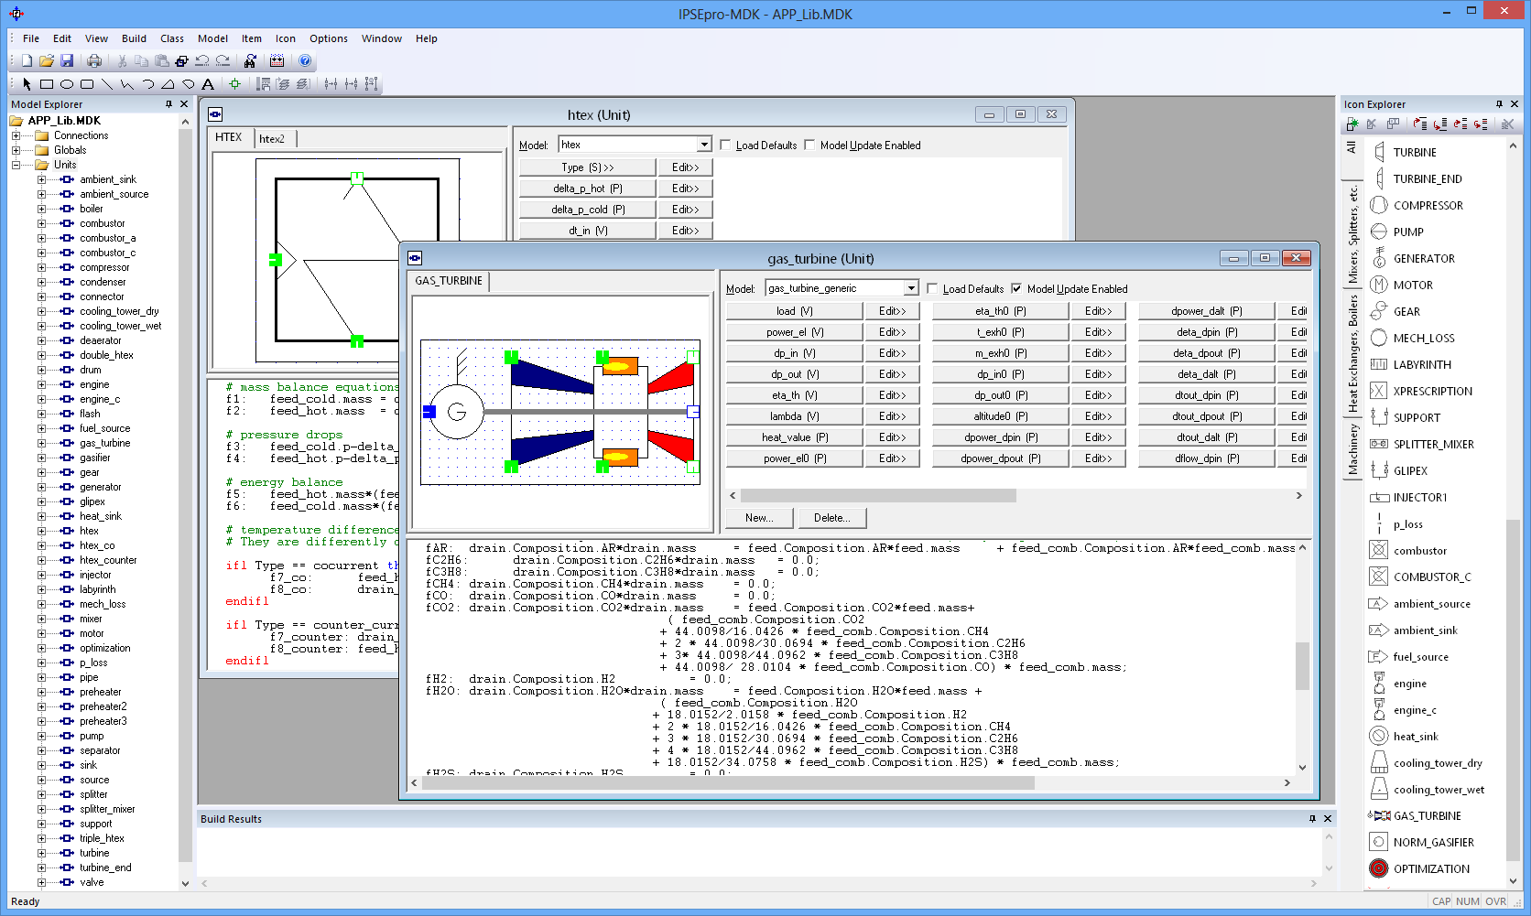Tick Model Update Enabled in htex window

(x=809, y=145)
